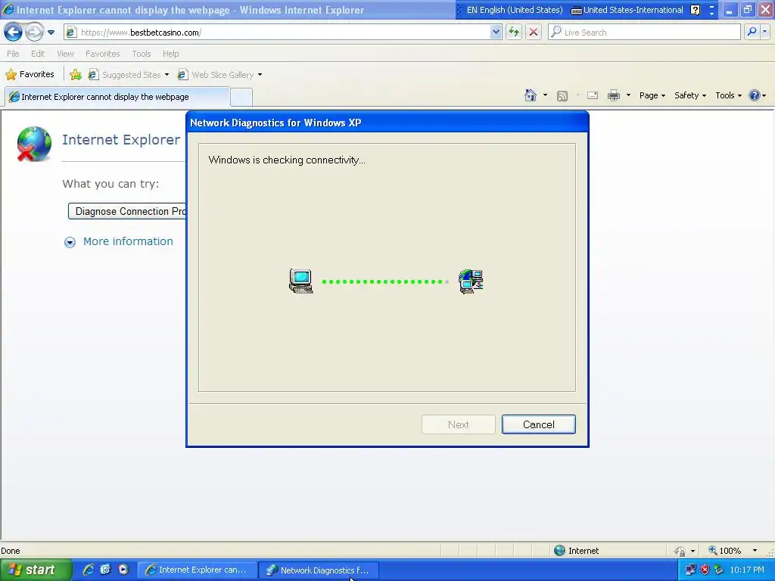Image resolution: width=775 pixels, height=581 pixels.
Task: Open the recent pages dropdown next to Forward
Action: point(51,33)
